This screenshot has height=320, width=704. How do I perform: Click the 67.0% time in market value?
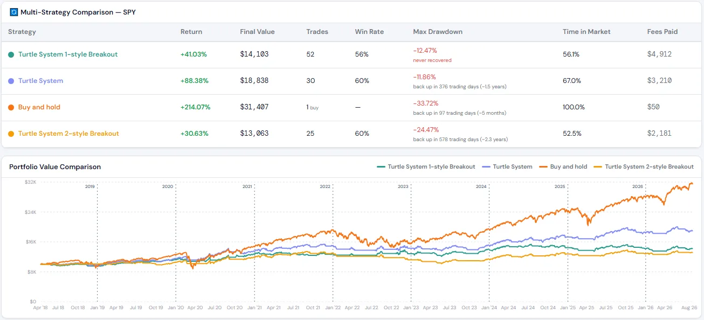click(572, 81)
